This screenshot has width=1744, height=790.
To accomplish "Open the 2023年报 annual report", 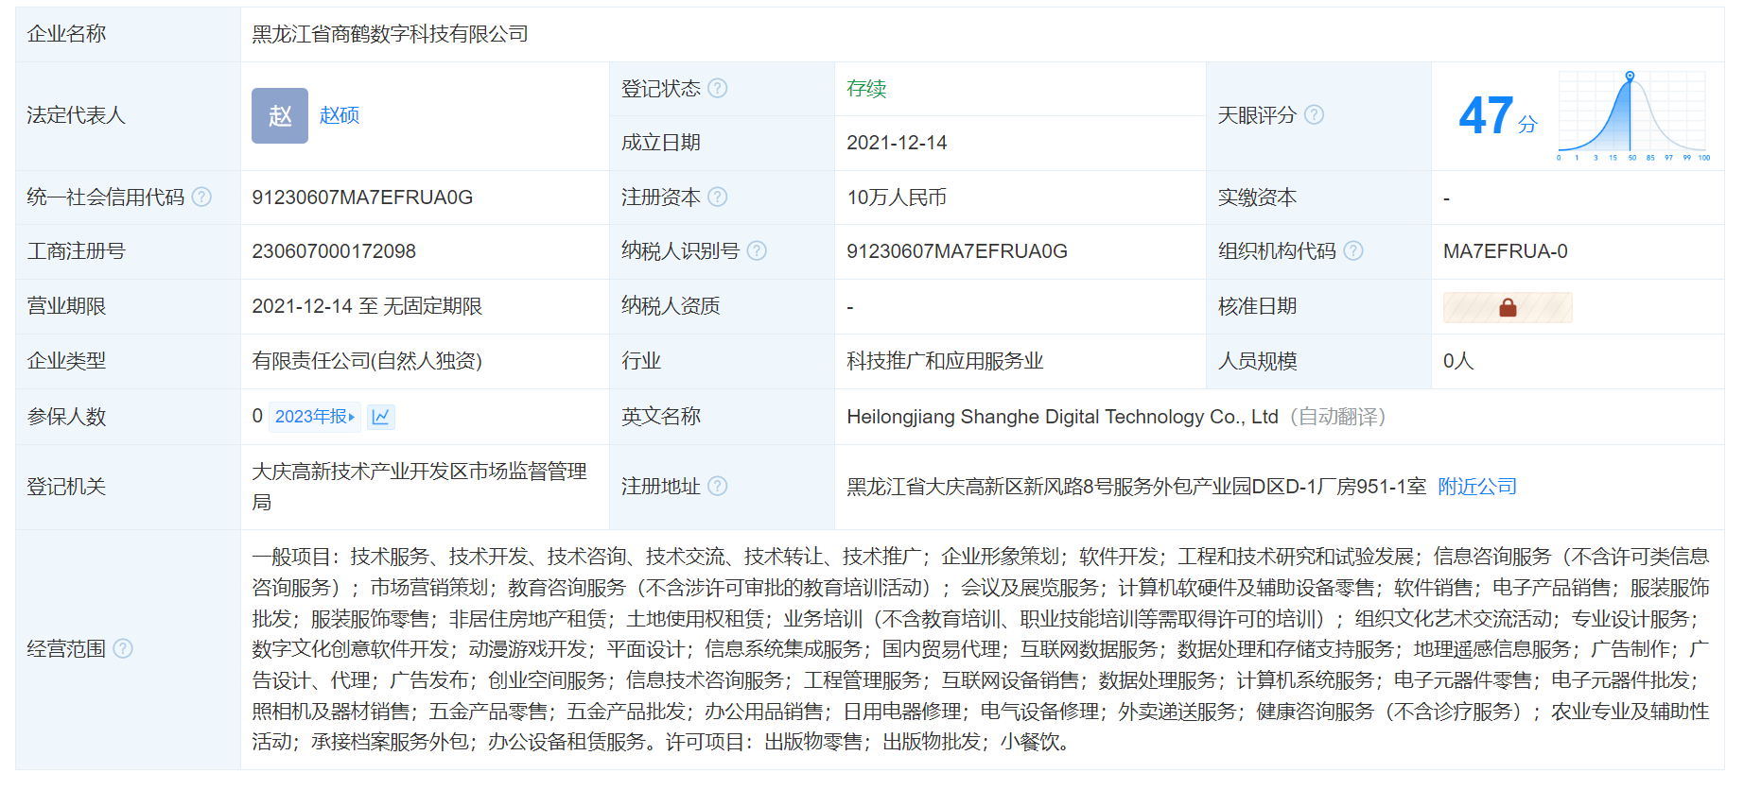I will tap(314, 417).
